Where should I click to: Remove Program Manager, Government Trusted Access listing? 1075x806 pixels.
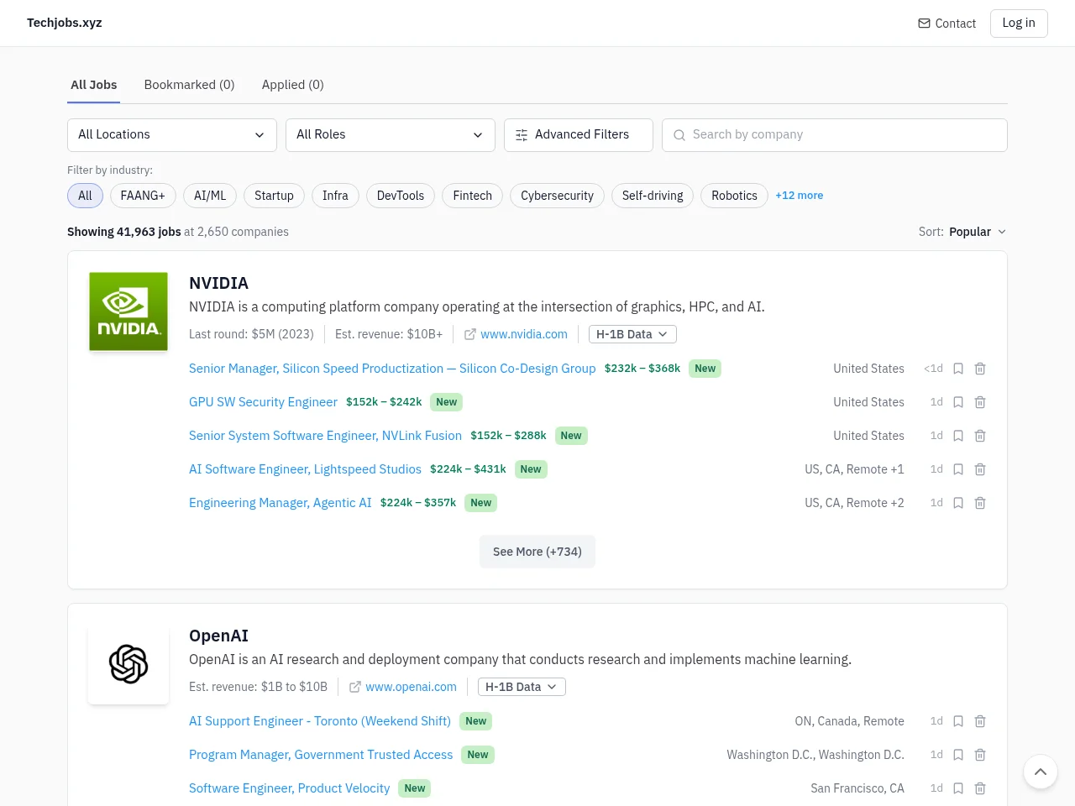coord(980,755)
